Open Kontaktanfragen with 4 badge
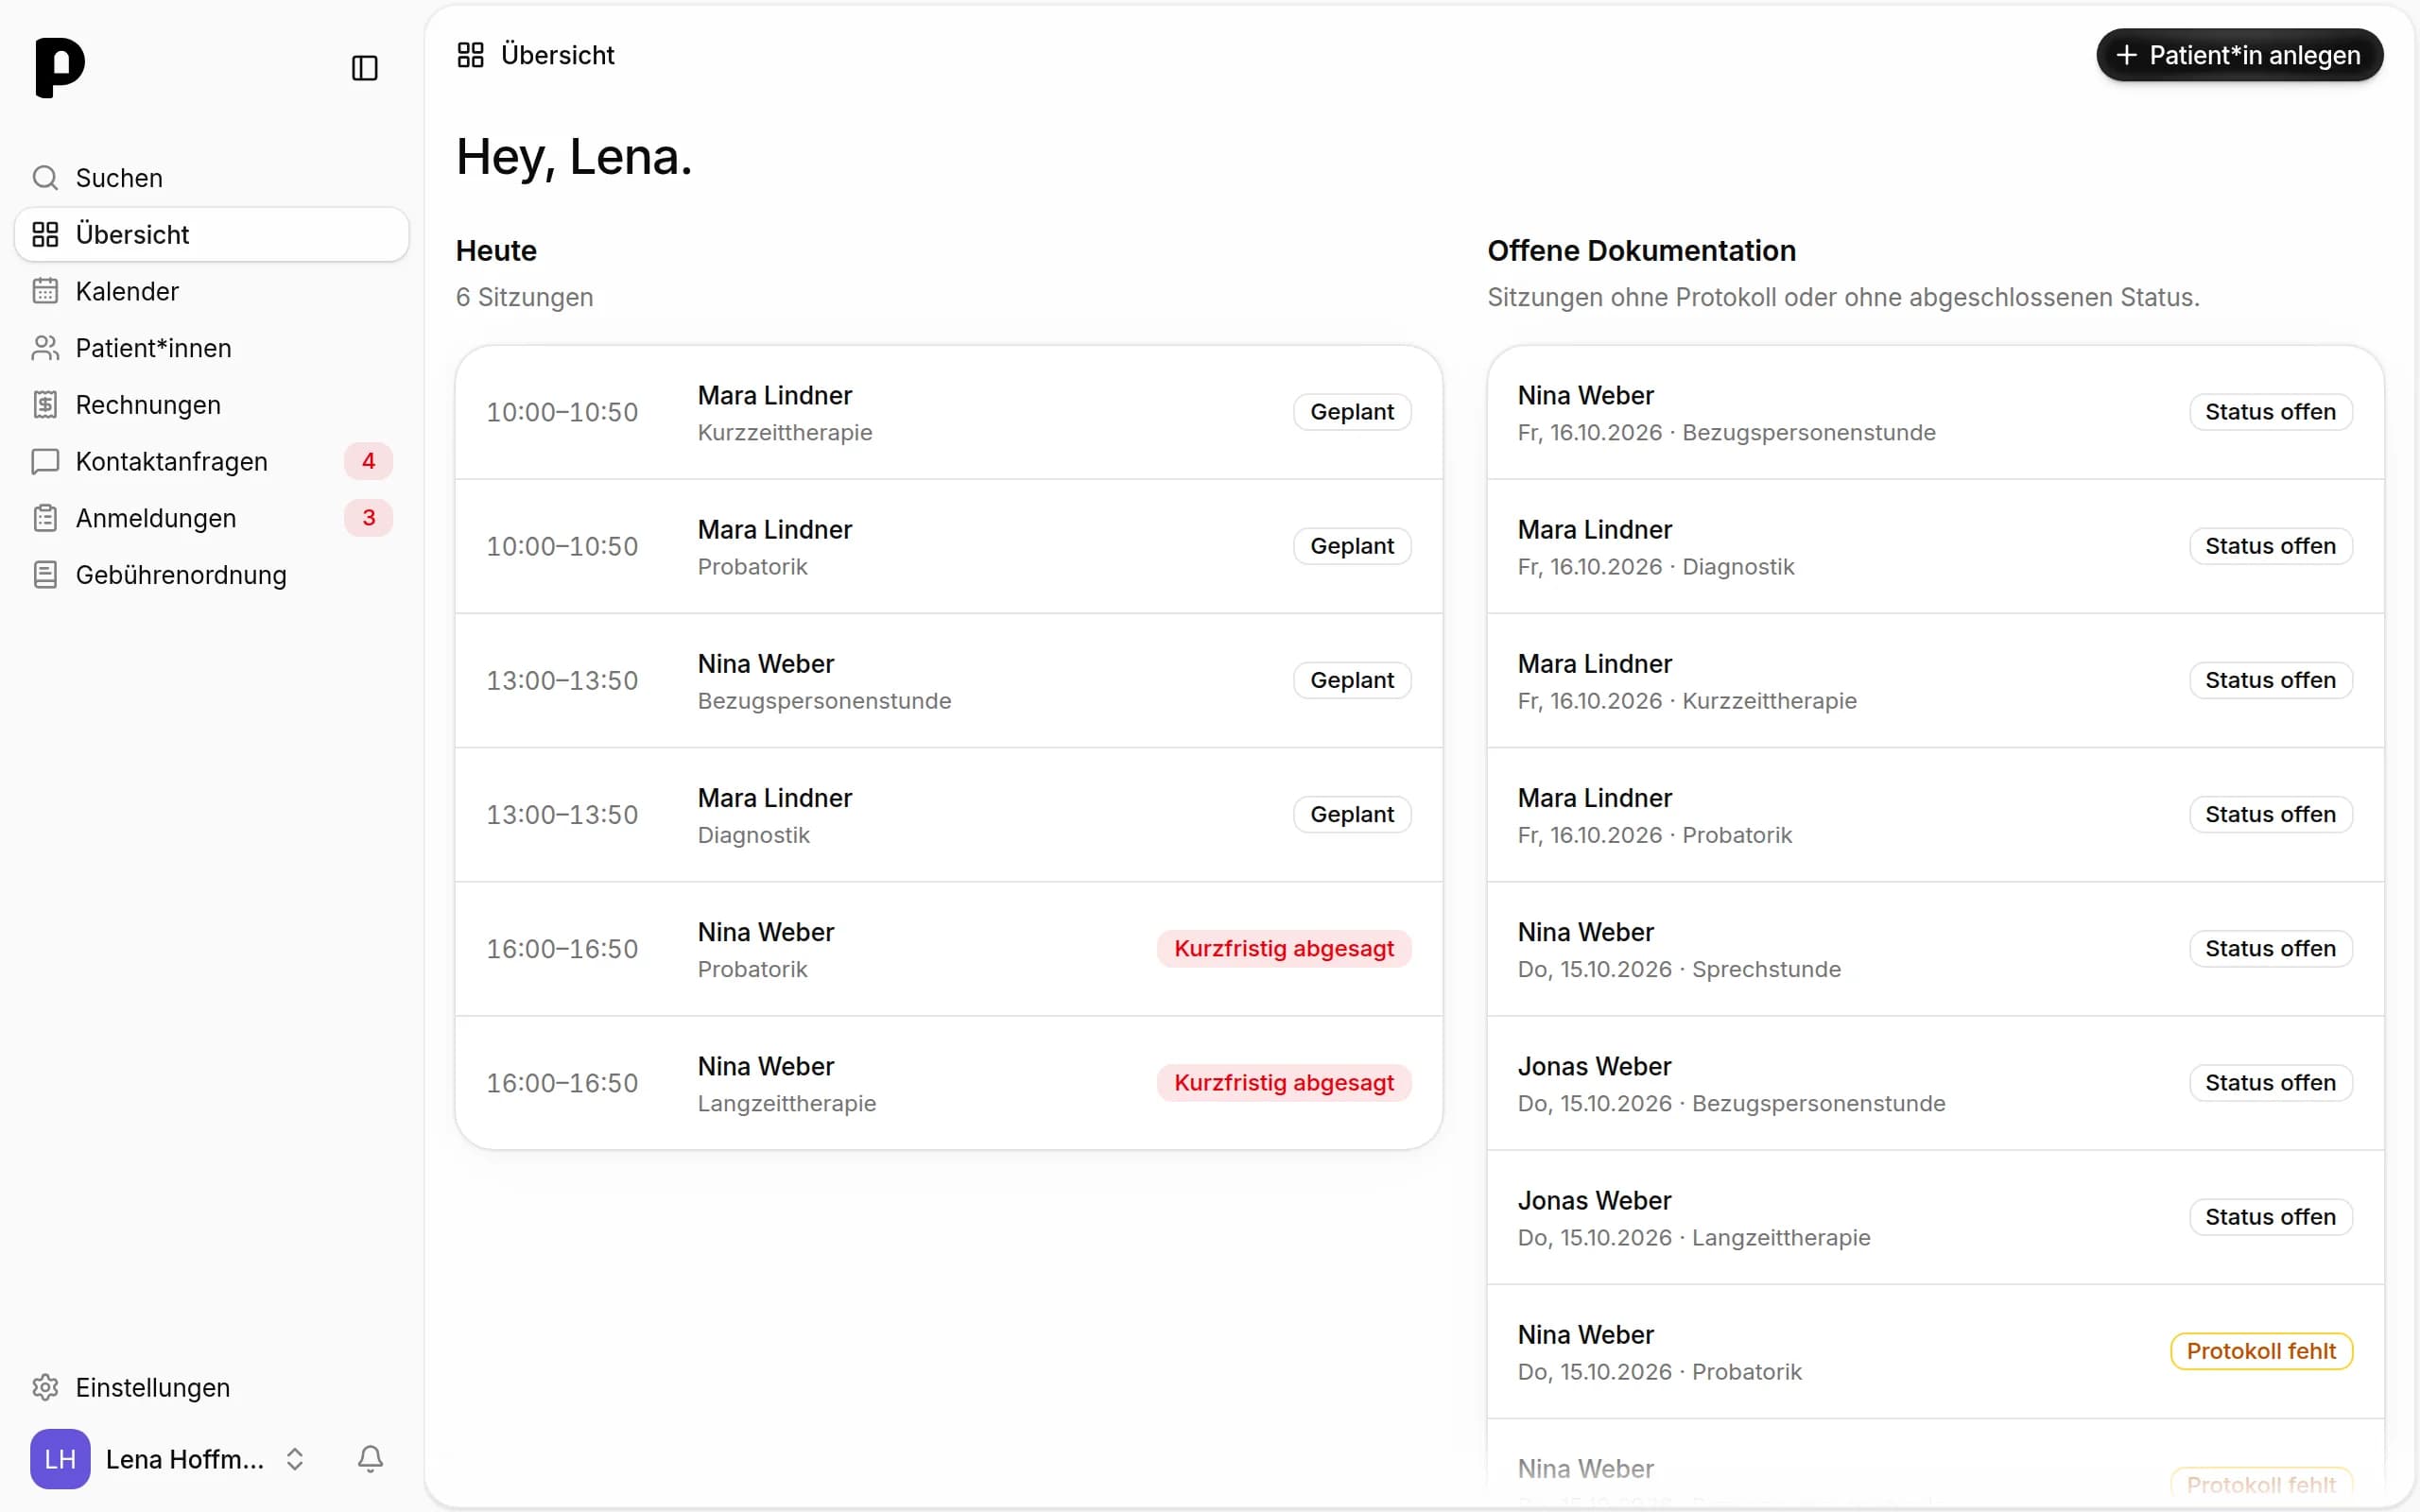2420x1512 pixels. pyautogui.click(x=211, y=461)
